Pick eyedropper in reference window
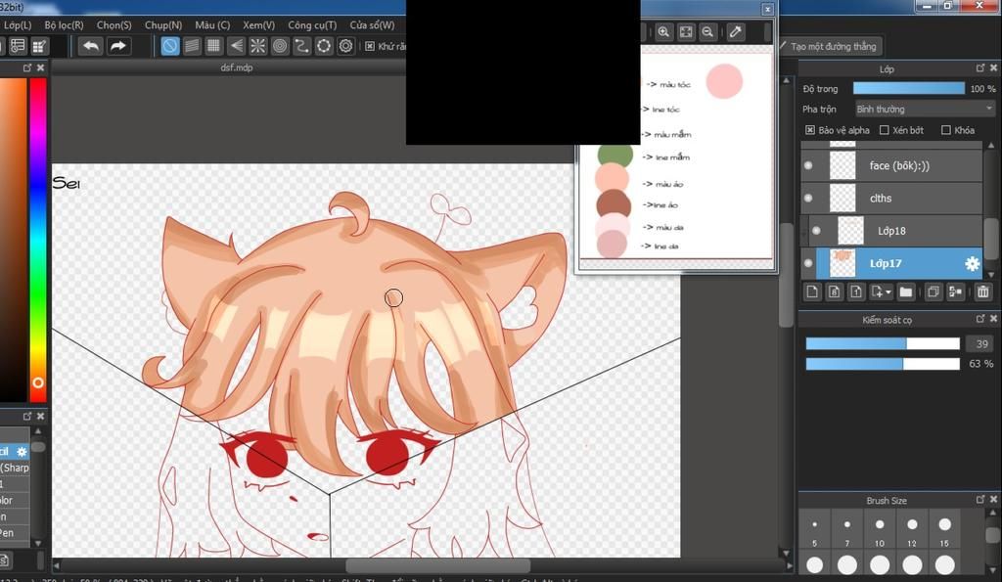This screenshot has height=582, width=1002. (x=736, y=32)
